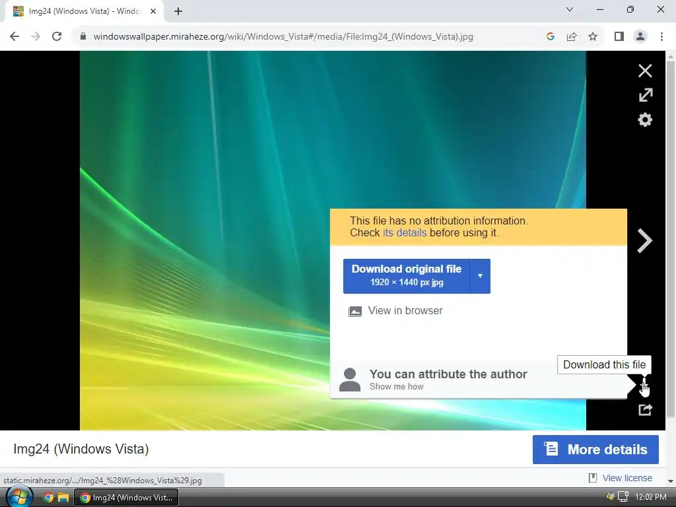Expand download size options dropdown arrow

481,276
